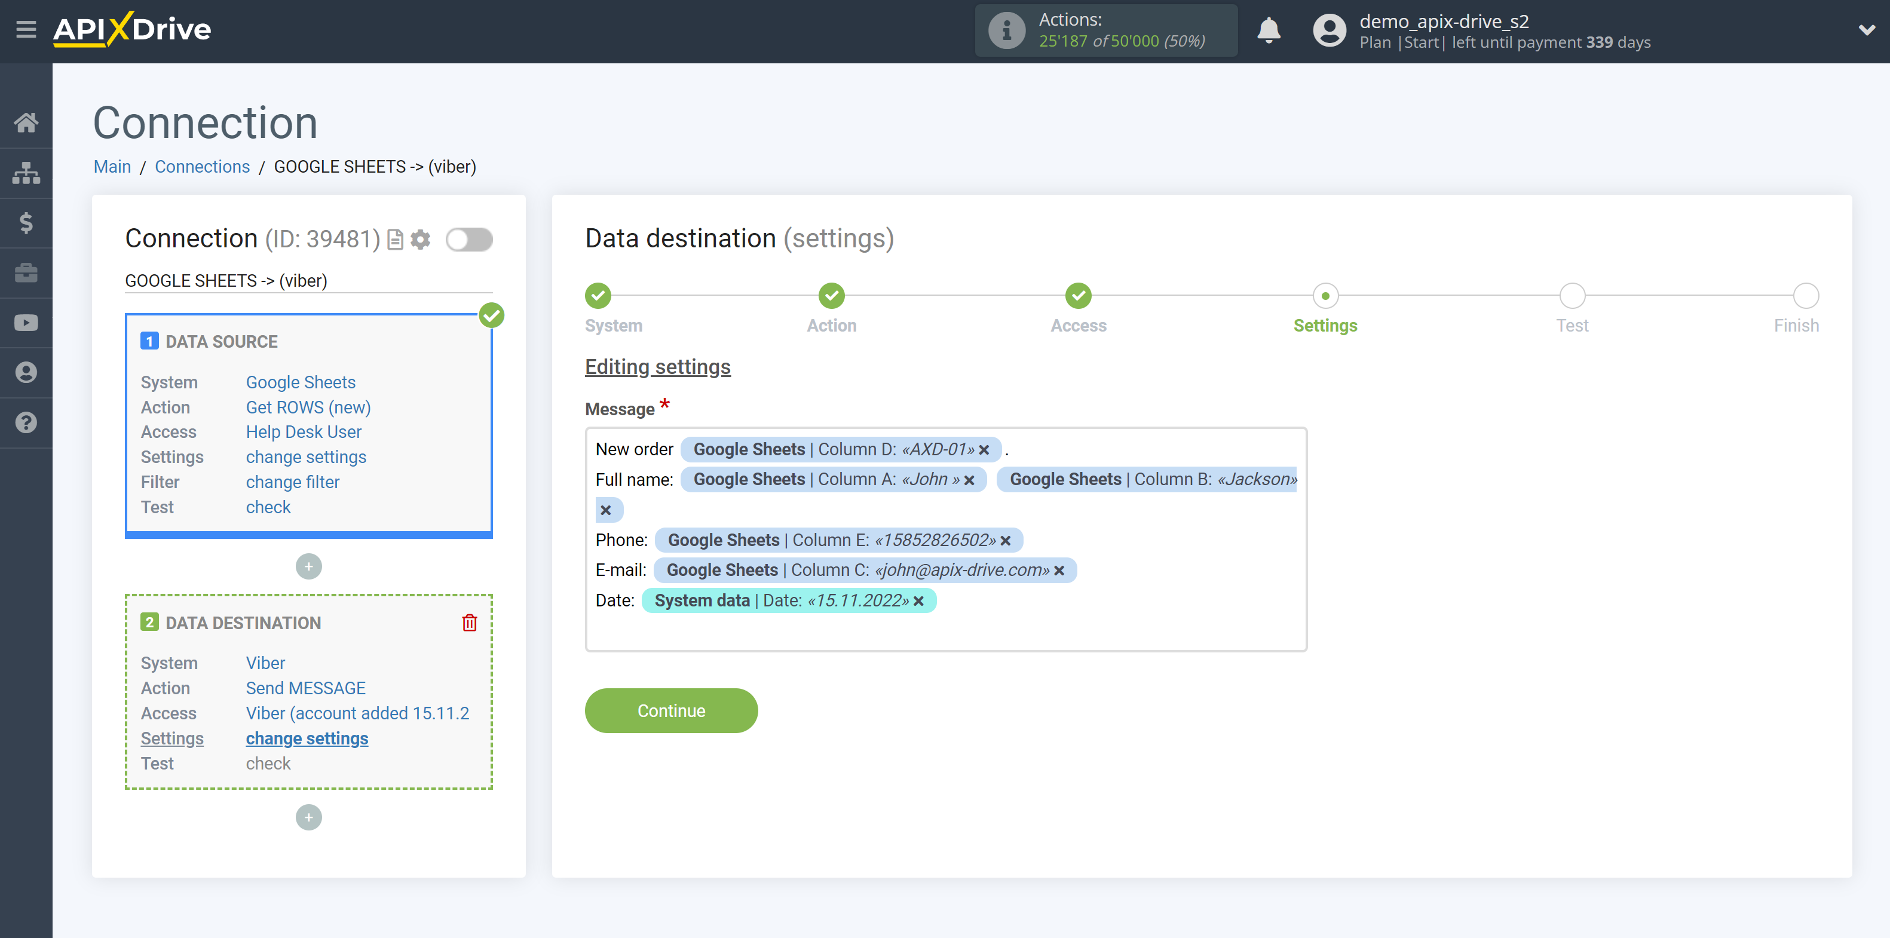Screen dimensions: 1890x938
Task: Remove Column C e-mail tag
Action: (x=1059, y=571)
